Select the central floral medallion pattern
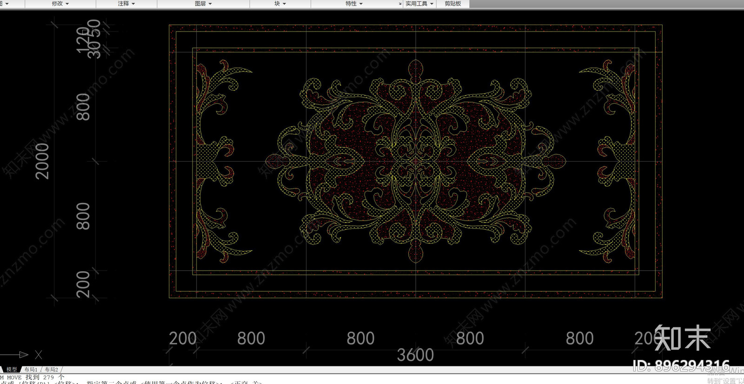744x384 pixels. [416, 161]
